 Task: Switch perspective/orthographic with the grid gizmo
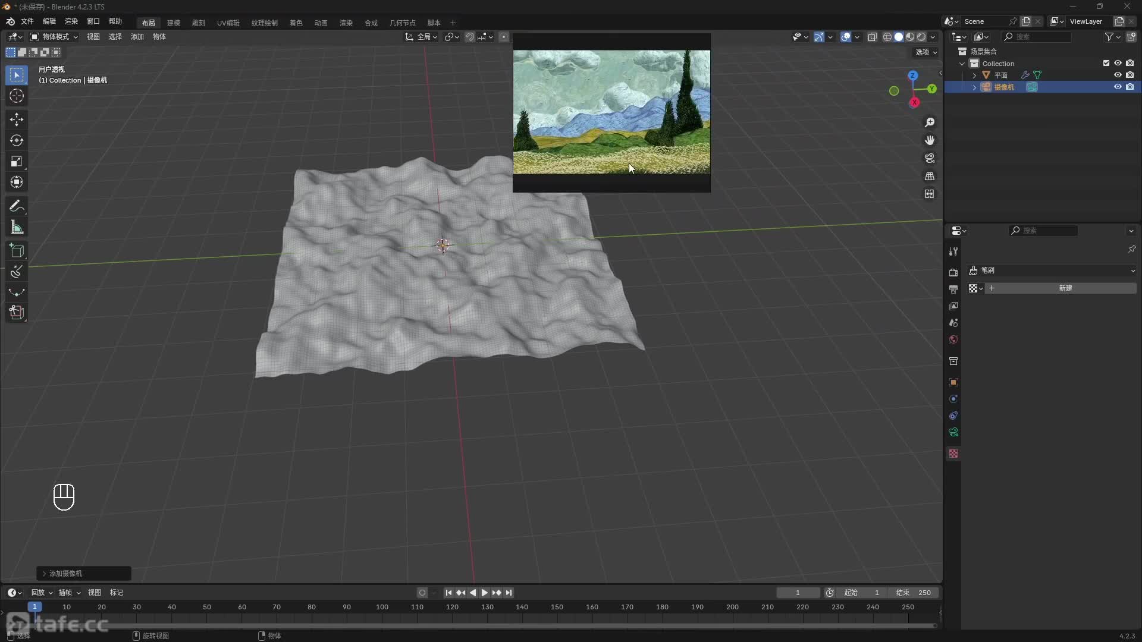click(930, 176)
